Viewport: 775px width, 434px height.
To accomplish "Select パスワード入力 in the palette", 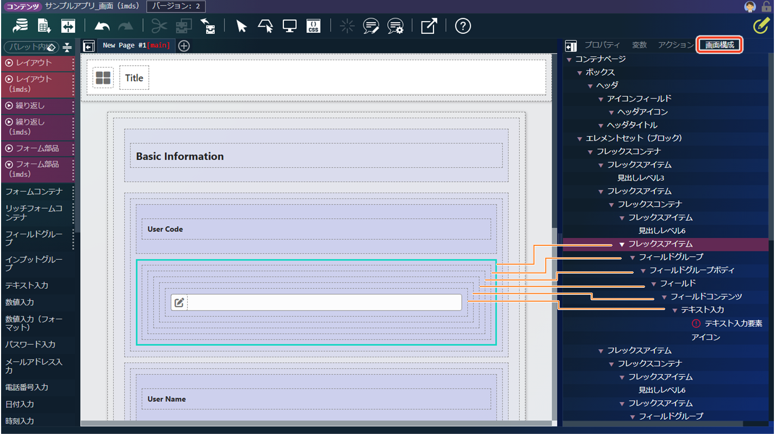I will [x=30, y=344].
